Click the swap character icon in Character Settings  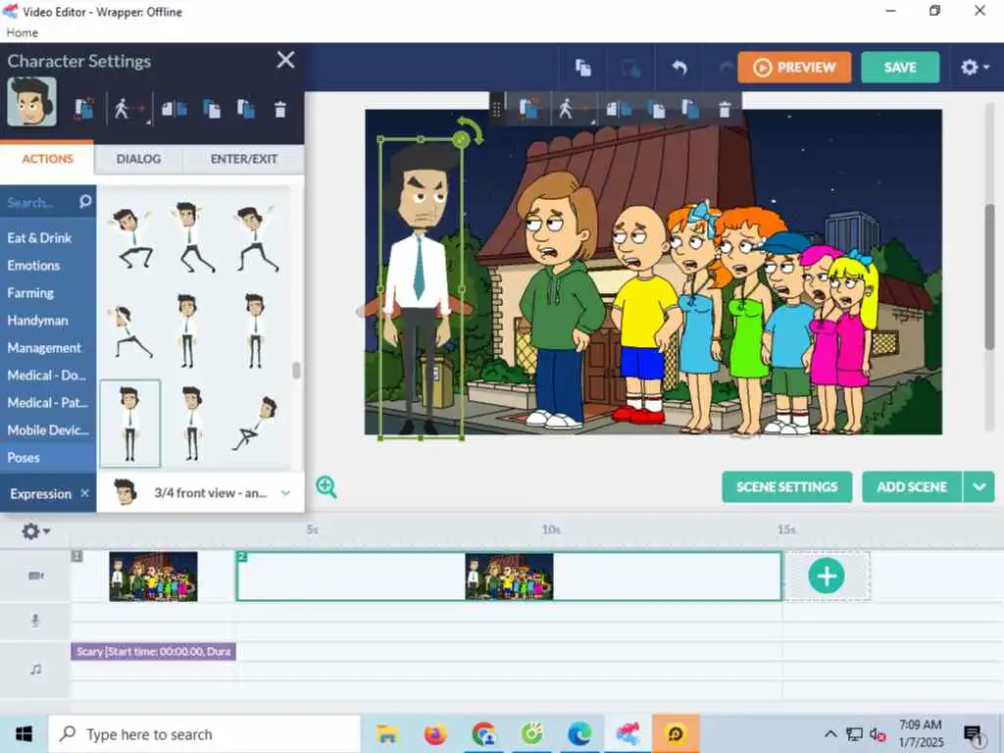(x=84, y=109)
